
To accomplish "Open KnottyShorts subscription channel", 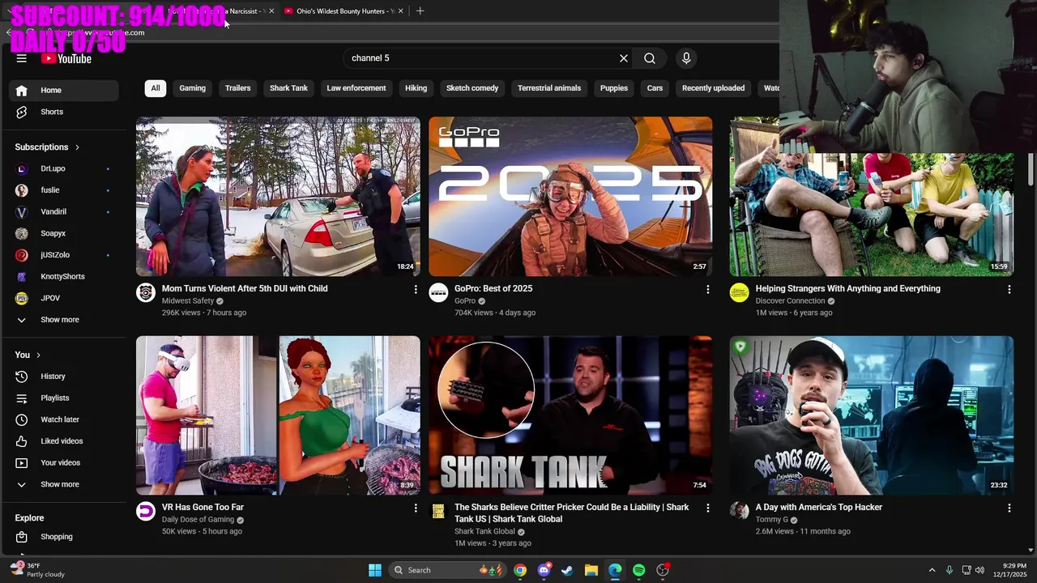I will coord(64,276).
